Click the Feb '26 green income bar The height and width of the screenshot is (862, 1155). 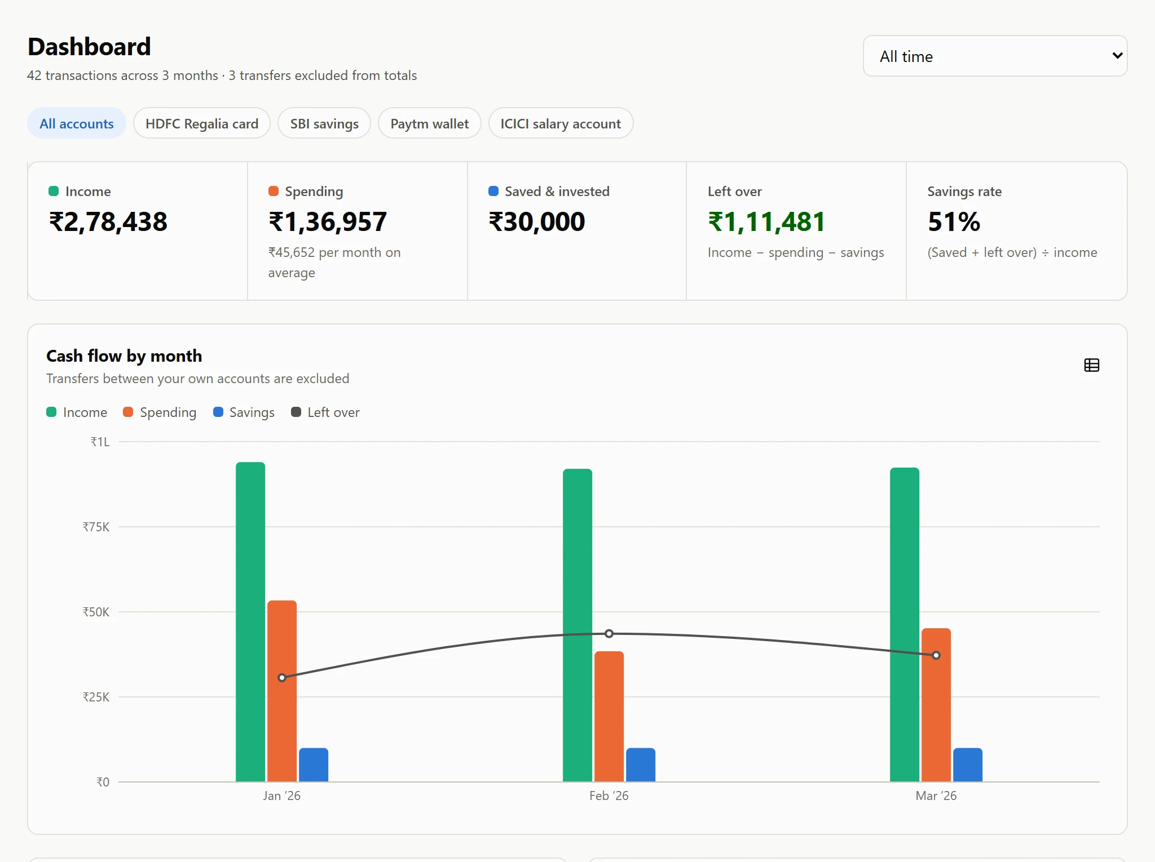tap(577, 625)
